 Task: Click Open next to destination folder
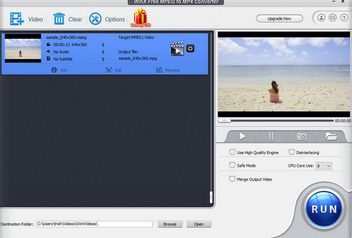tap(199, 224)
